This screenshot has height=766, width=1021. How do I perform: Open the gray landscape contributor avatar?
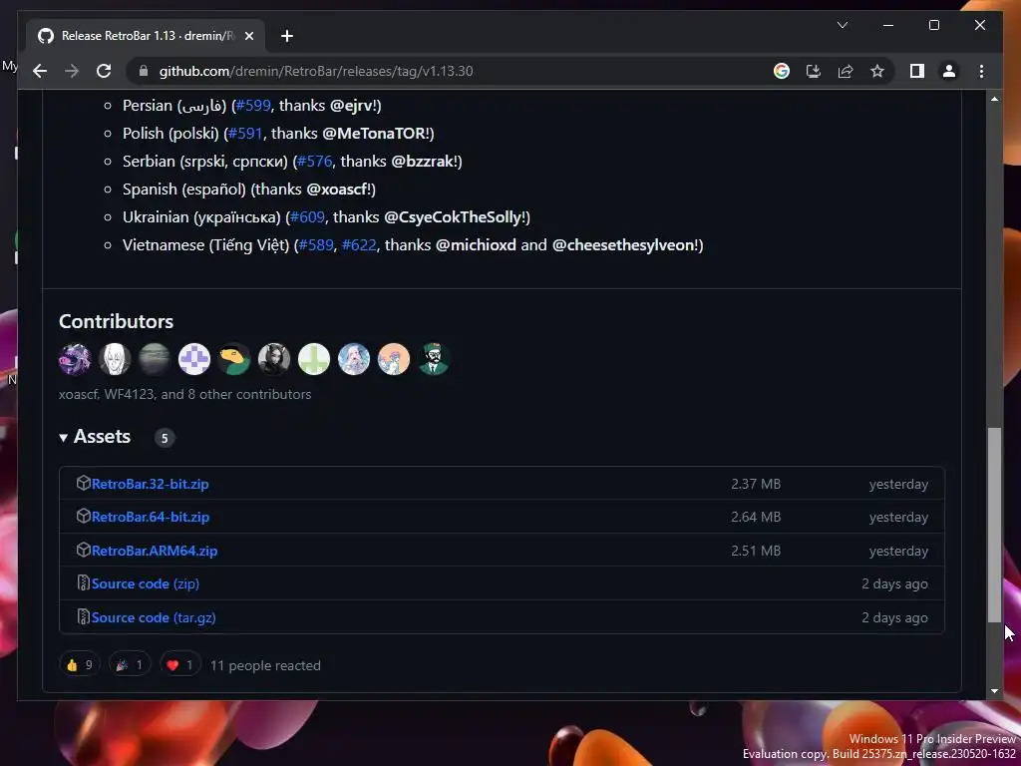click(x=155, y=359)
